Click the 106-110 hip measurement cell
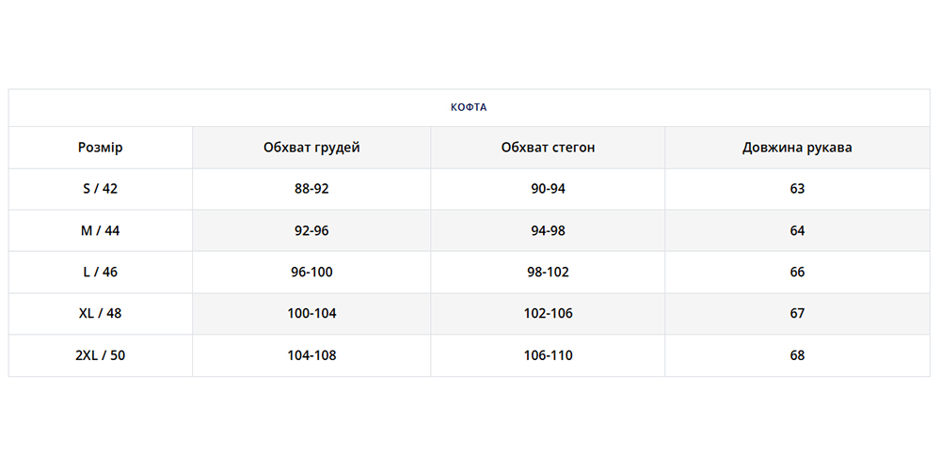The width and height of the screenshot is (941, 470). pos(548,355)
